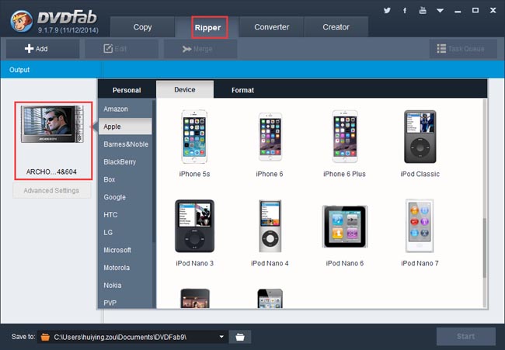Click the device grid vertical scrollbar
505x350 pixels.
tap(484, 248)
